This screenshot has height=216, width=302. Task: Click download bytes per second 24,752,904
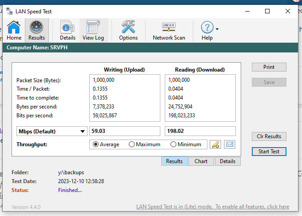[x=180, y=107]
